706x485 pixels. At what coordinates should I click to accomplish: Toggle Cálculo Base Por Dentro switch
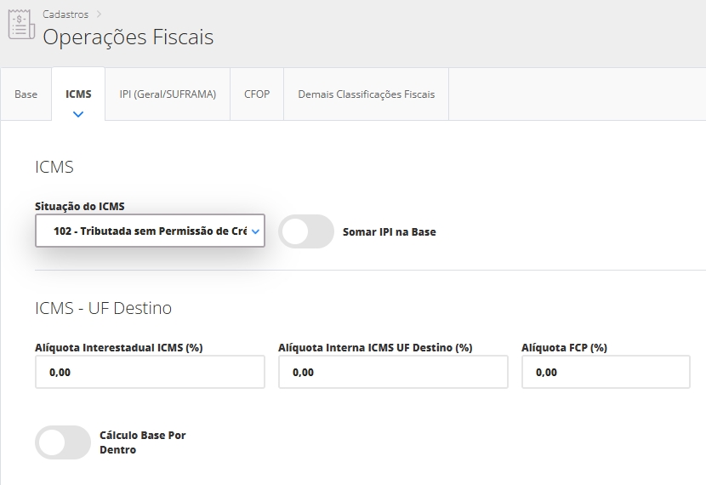63,442
